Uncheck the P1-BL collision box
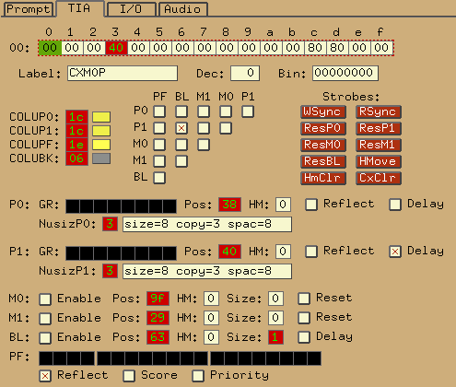The image size is (456, 387). (x=181, y=128)
